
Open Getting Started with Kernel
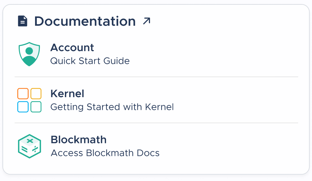[x=112, y=107]
